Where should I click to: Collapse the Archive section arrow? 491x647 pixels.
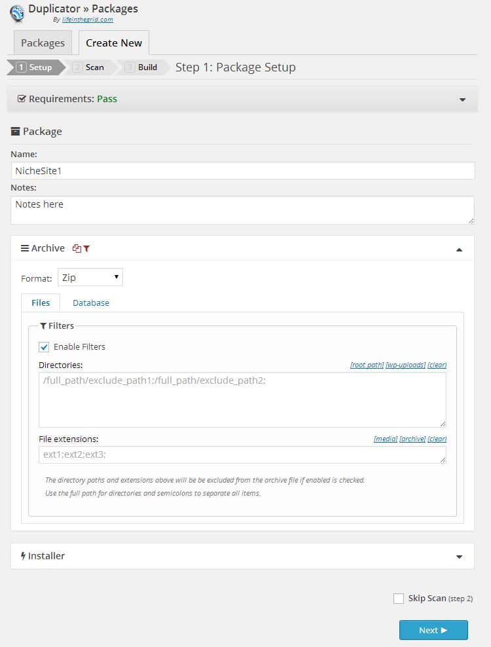(459, 250)
